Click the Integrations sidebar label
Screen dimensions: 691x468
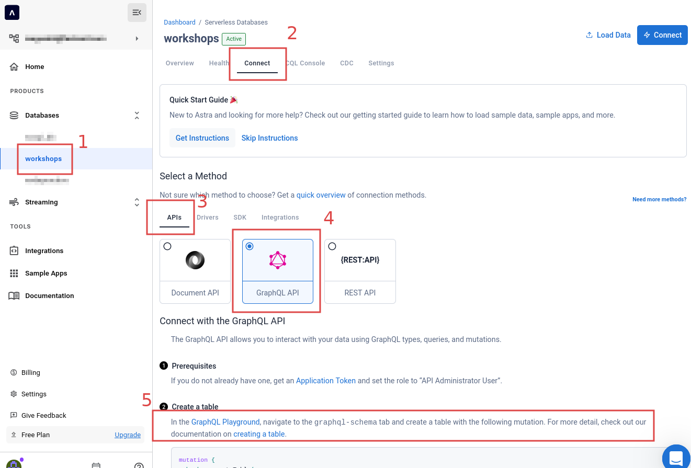point(44,250)
